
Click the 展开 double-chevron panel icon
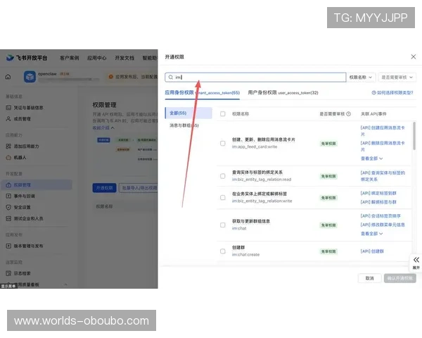coord(416,260)
